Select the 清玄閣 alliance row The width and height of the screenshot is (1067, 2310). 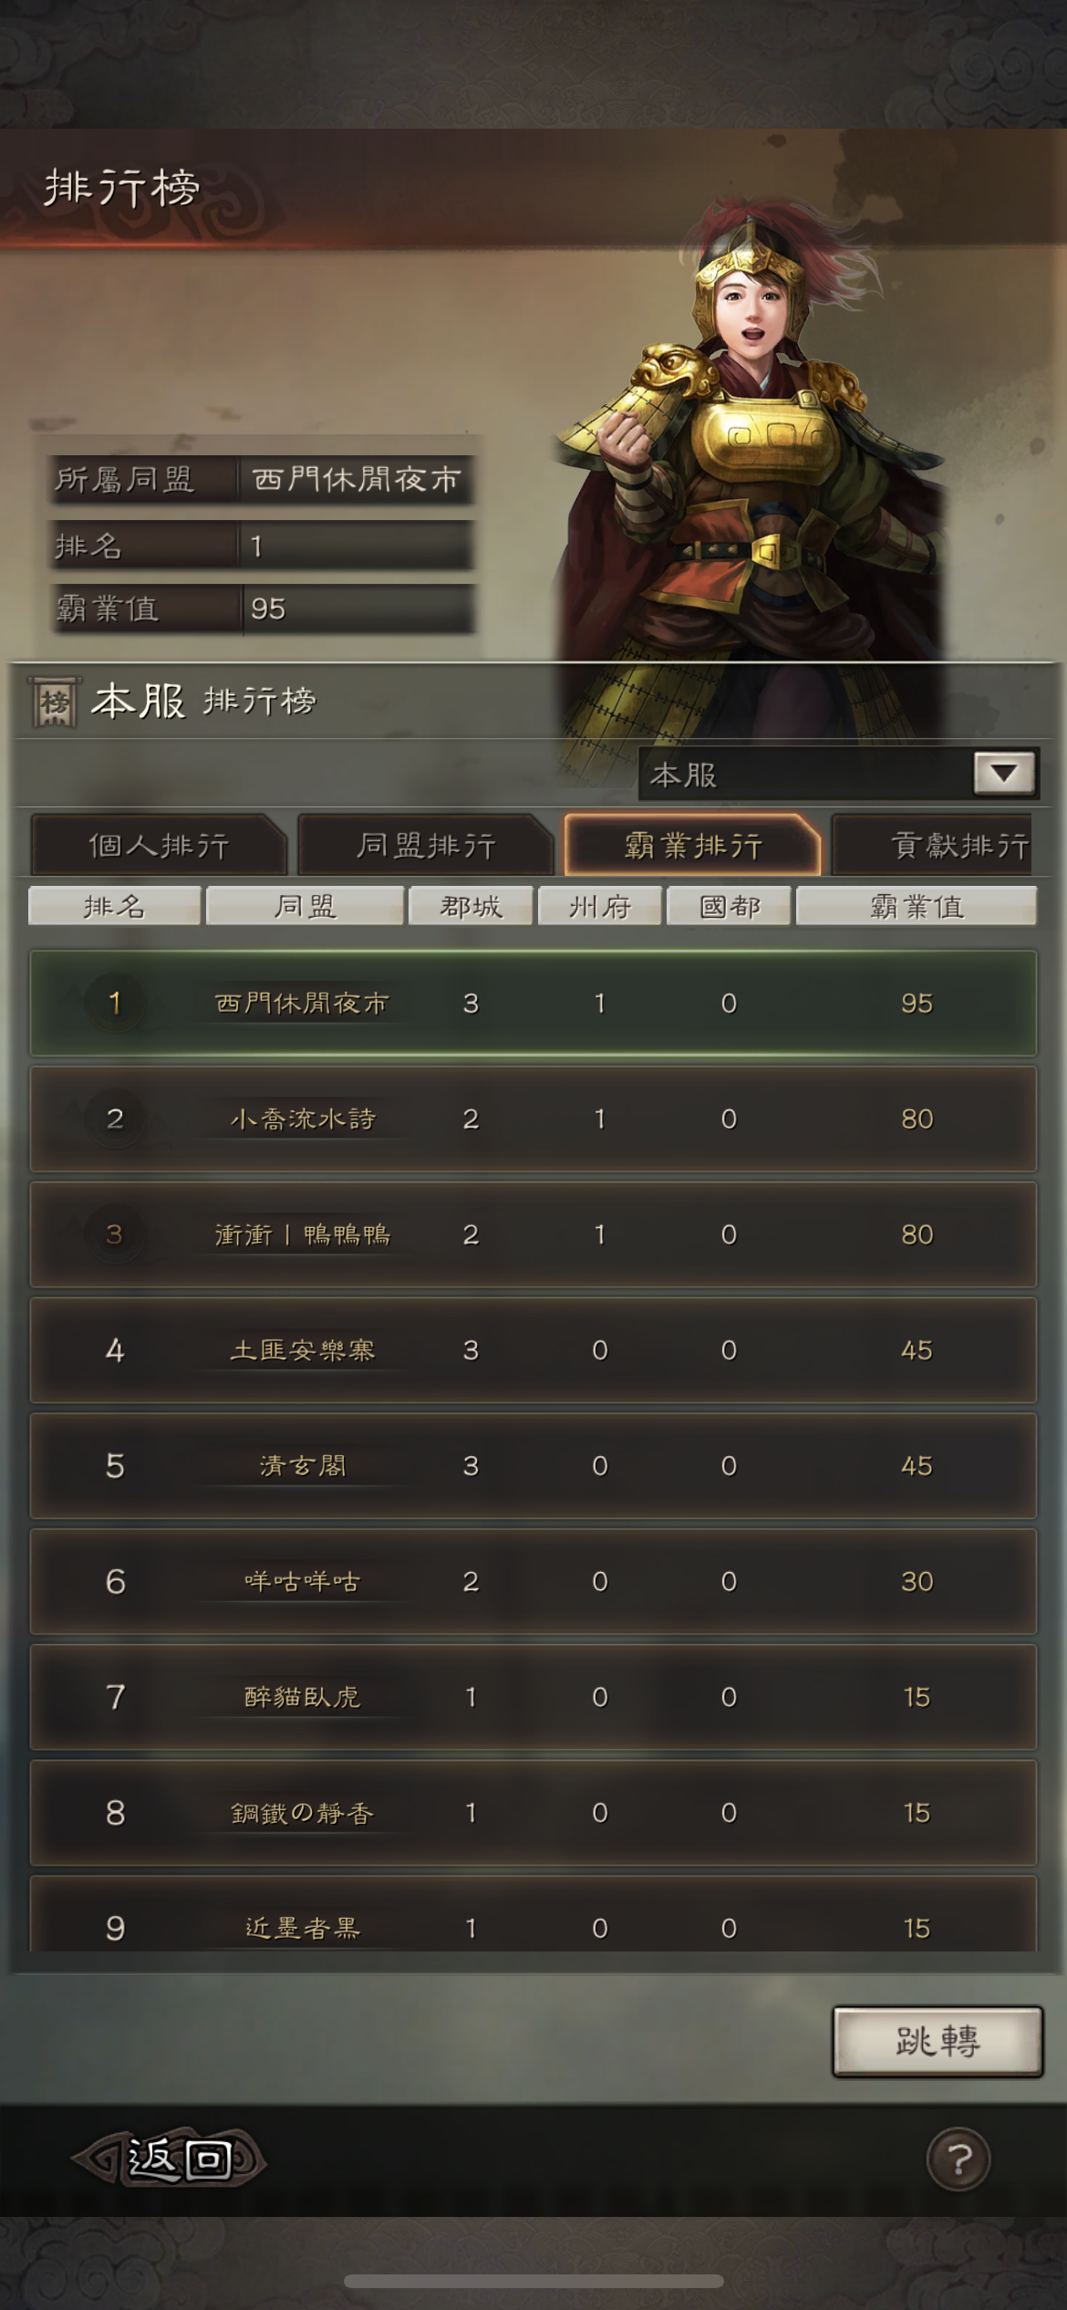pos(533,1466)
